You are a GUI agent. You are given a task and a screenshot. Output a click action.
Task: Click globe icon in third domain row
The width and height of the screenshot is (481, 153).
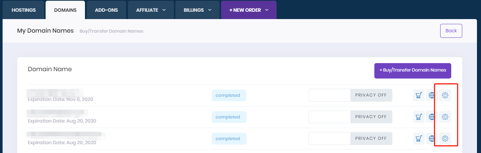(x=432, y=139)
